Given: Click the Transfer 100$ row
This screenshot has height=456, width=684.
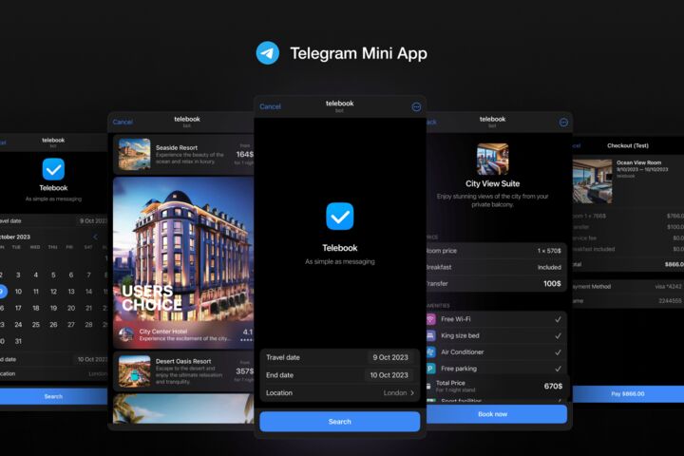Looking at the screenshot, I should pos(497,284).
